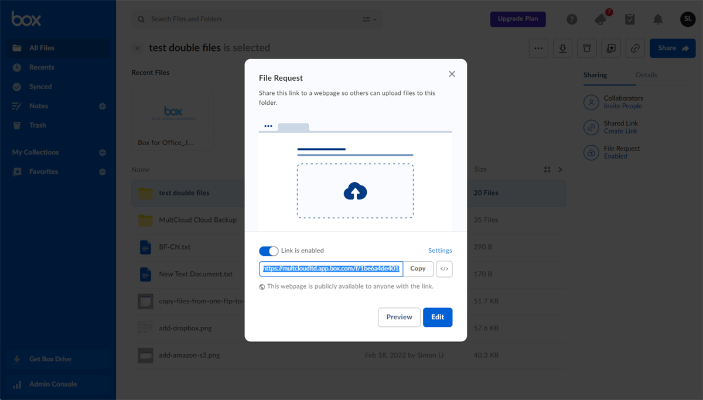
Task: Click the Upgrade Plan button
Action: coord(518,19)
